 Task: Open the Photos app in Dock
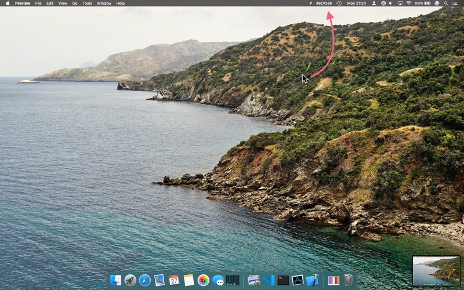pos(204,280)
